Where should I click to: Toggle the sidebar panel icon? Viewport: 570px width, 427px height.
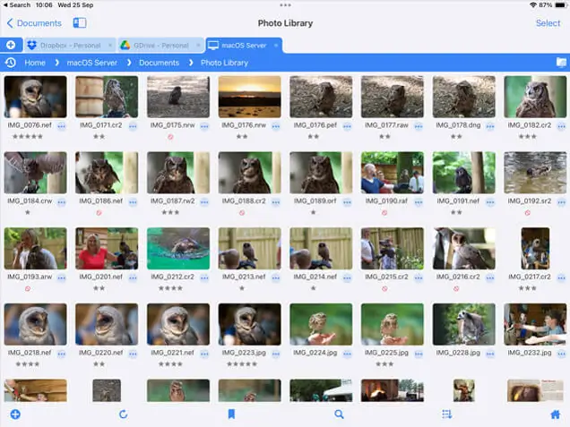coord(80,23)
